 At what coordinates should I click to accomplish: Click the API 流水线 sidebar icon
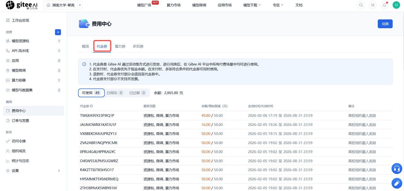tap(8, 51)
